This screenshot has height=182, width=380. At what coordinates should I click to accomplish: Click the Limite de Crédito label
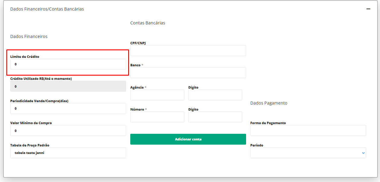click(25, 56)
